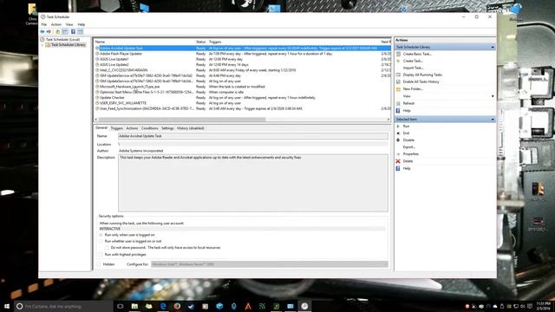The height and width of the screenshot is (312, 555).
Task: Select Task Scheduler Library in the tree
Action: click(x=69, y=45)
